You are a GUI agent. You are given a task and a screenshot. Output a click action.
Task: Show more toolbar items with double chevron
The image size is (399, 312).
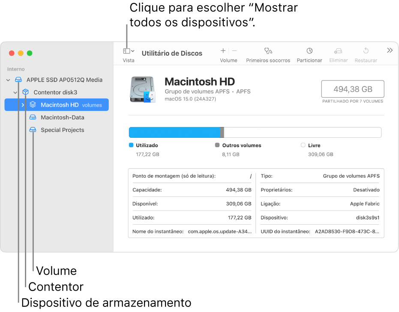pos(390,51)
